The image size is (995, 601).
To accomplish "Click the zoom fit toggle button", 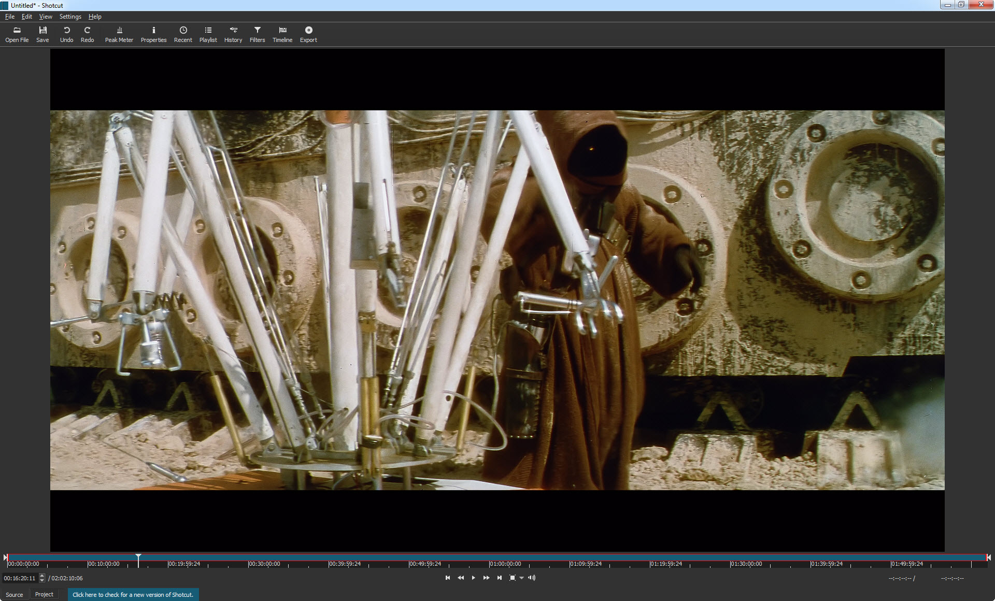I will (x=513, y=578).
